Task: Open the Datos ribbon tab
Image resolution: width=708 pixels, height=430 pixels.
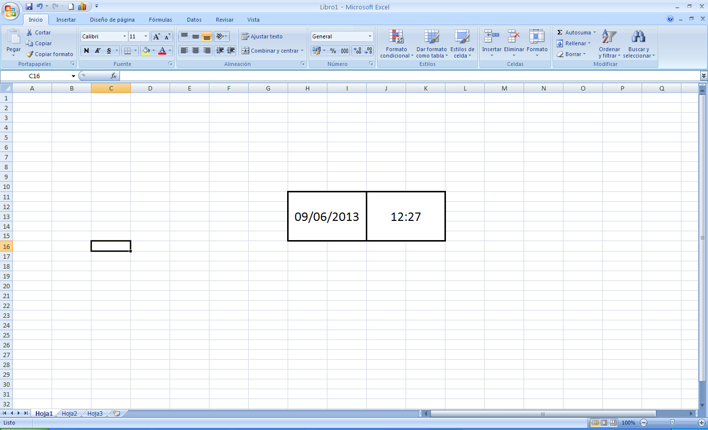Action: [194, 20]
